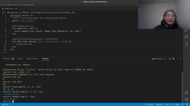The image size is (190, 106).
Task: Switch to the Debug Console tab
Action: (32, 59)
